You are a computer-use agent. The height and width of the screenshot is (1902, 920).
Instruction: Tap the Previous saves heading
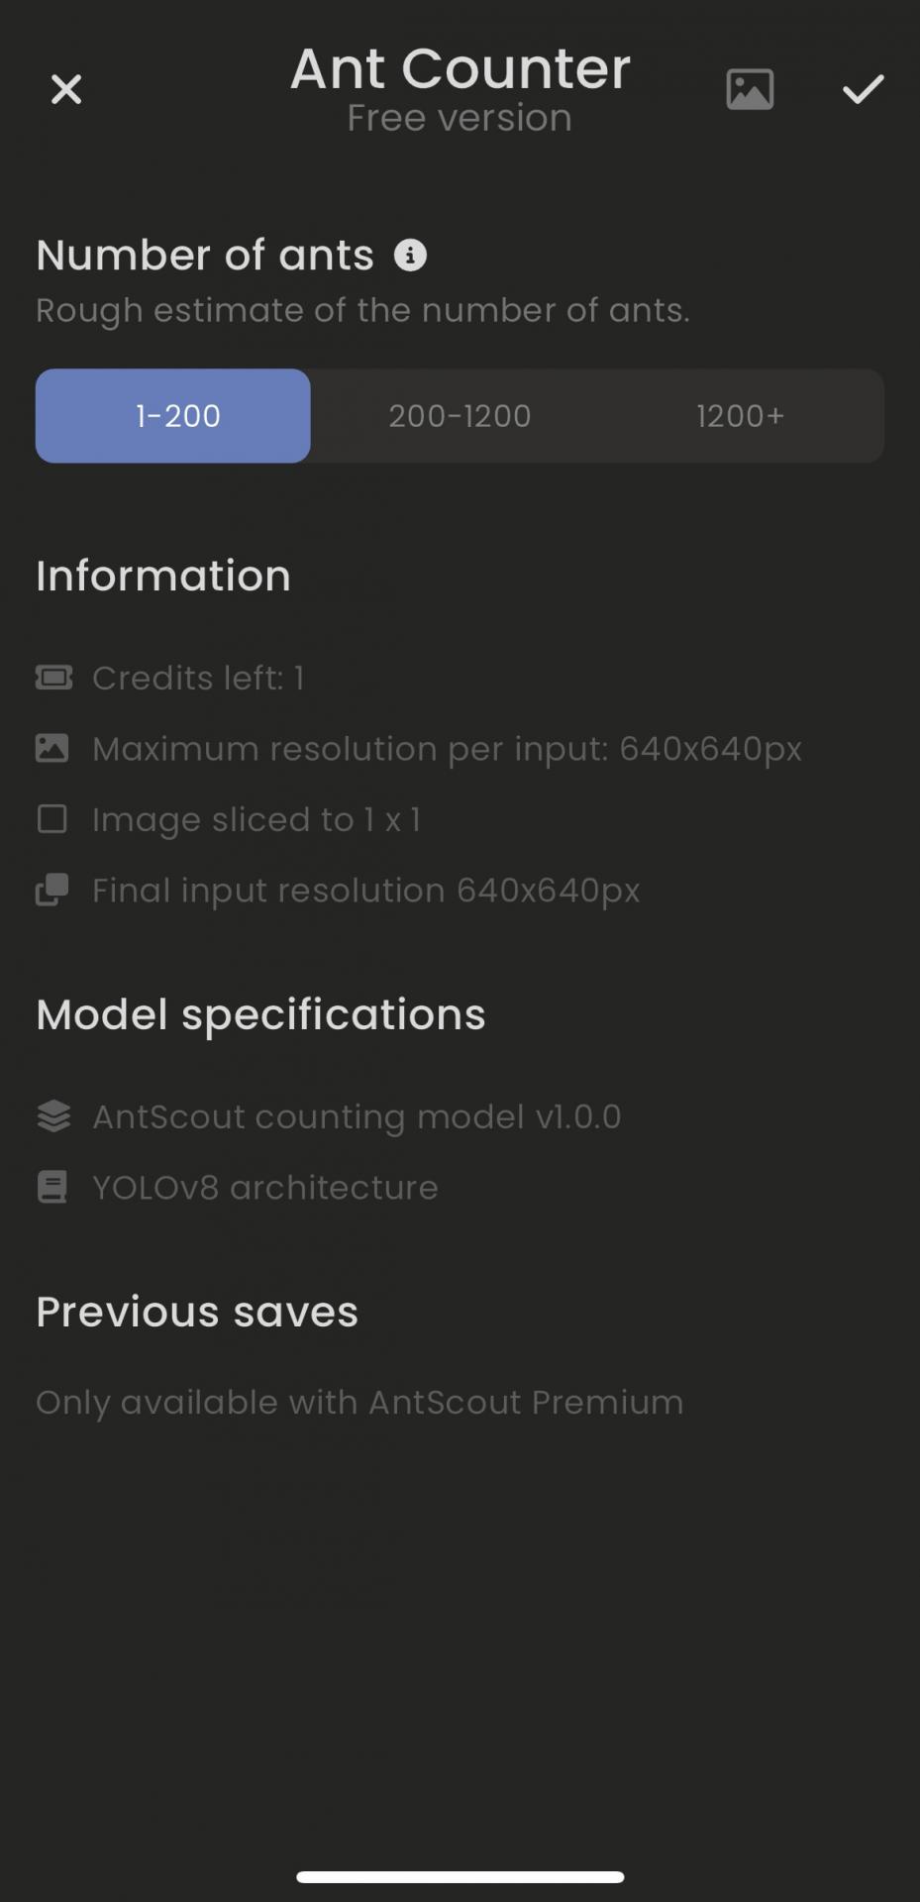click(x=197, y=1312)
